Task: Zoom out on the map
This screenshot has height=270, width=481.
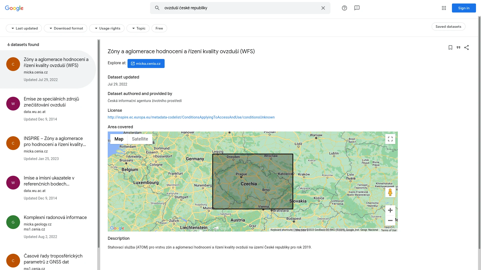Action: 390,220
